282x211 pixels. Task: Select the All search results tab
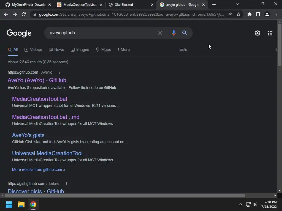13,49
